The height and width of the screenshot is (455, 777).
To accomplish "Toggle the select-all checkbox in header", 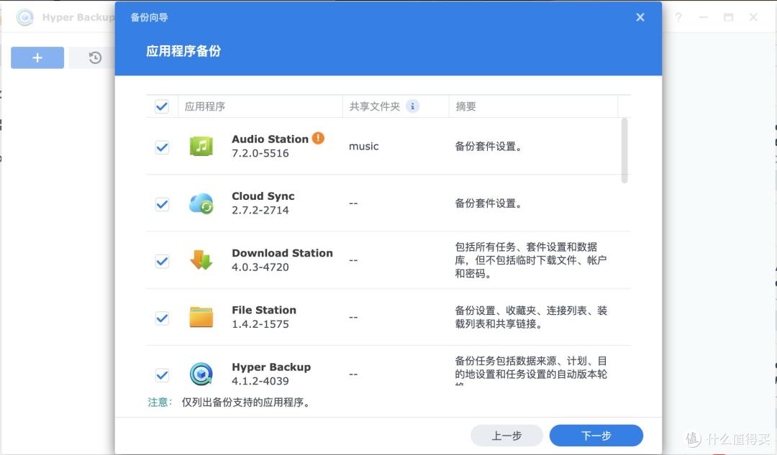I will pos(162,106).
